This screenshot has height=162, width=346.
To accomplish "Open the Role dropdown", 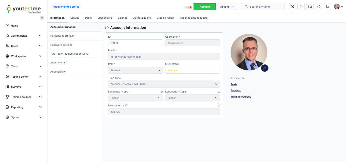I will pos(135,70).
